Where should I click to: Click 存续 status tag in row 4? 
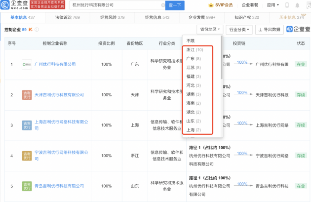(x=301, y=156)
